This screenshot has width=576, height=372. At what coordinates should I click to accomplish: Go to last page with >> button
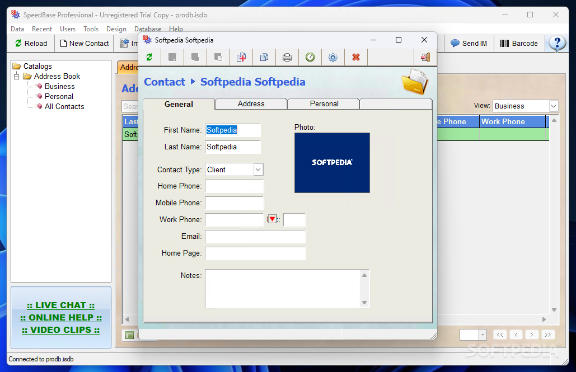tap(547, 335)
